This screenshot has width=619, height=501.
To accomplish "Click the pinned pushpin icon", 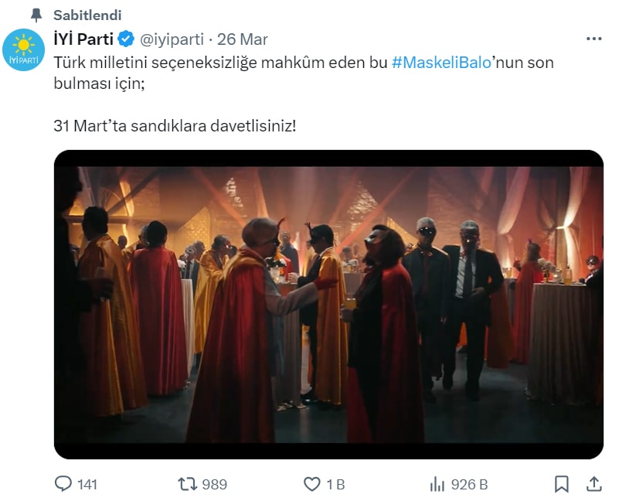I will [x=36, y=15].
